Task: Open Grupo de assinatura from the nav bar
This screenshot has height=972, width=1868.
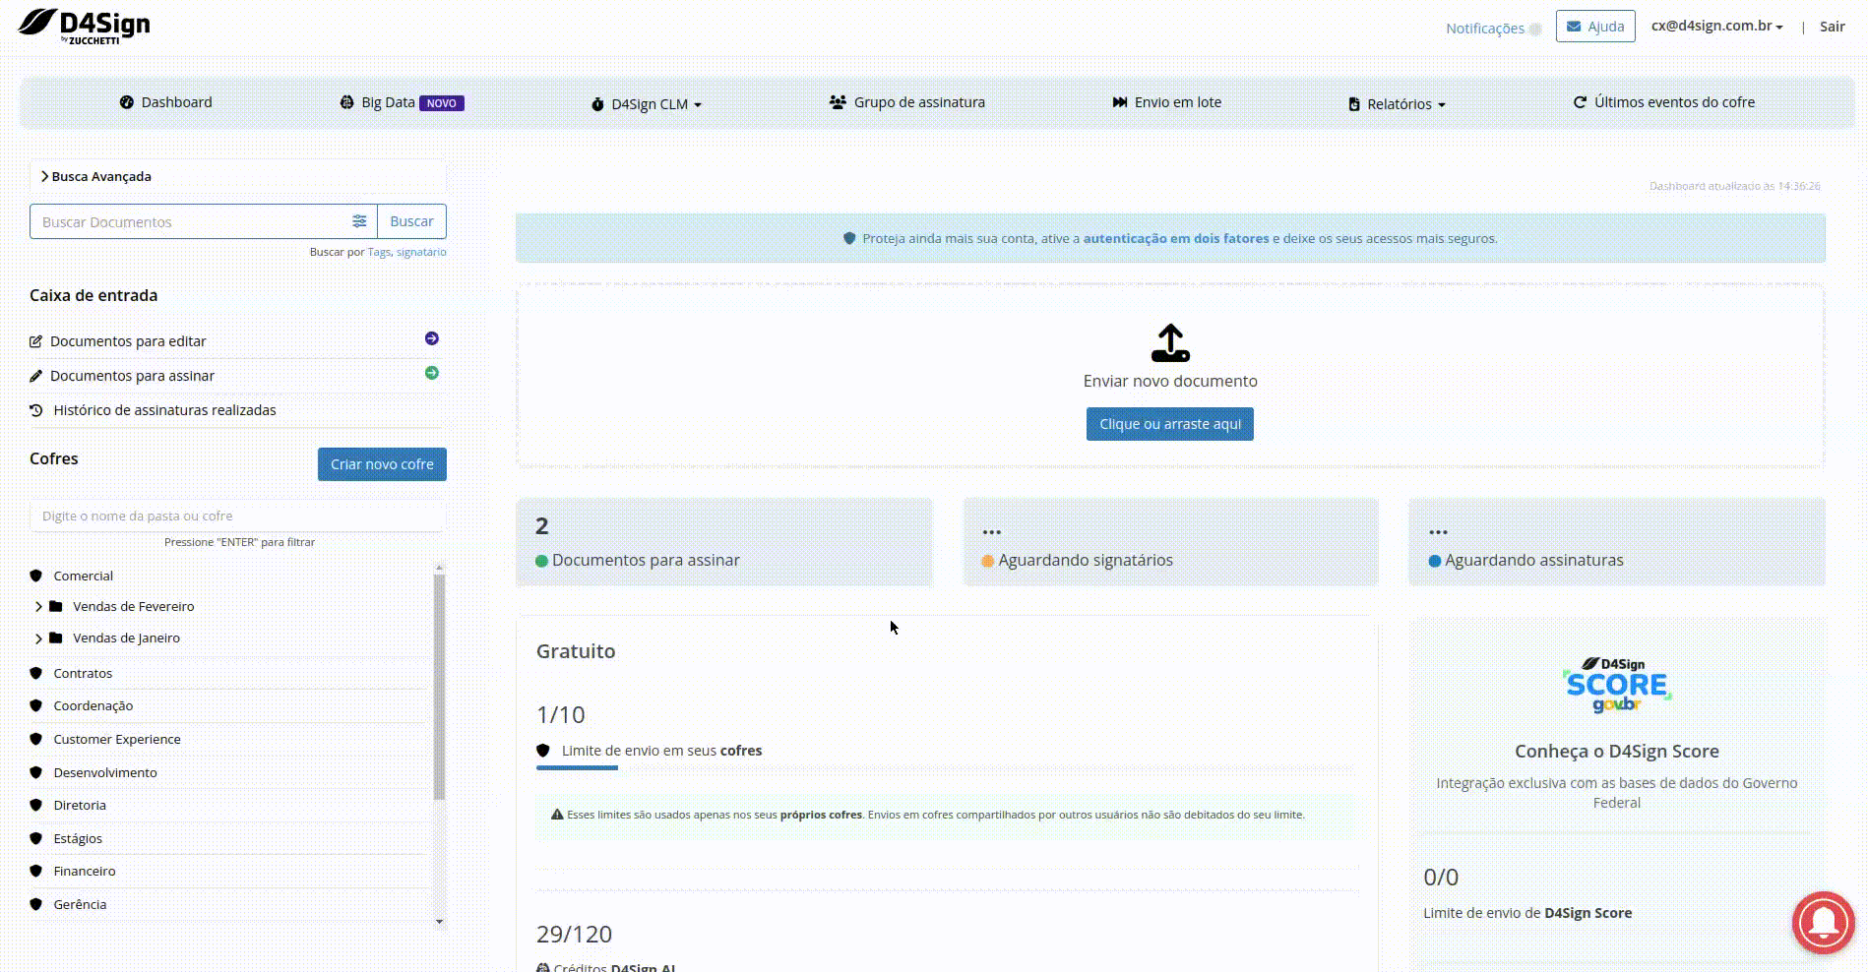Action: click(x=906, y=102)
